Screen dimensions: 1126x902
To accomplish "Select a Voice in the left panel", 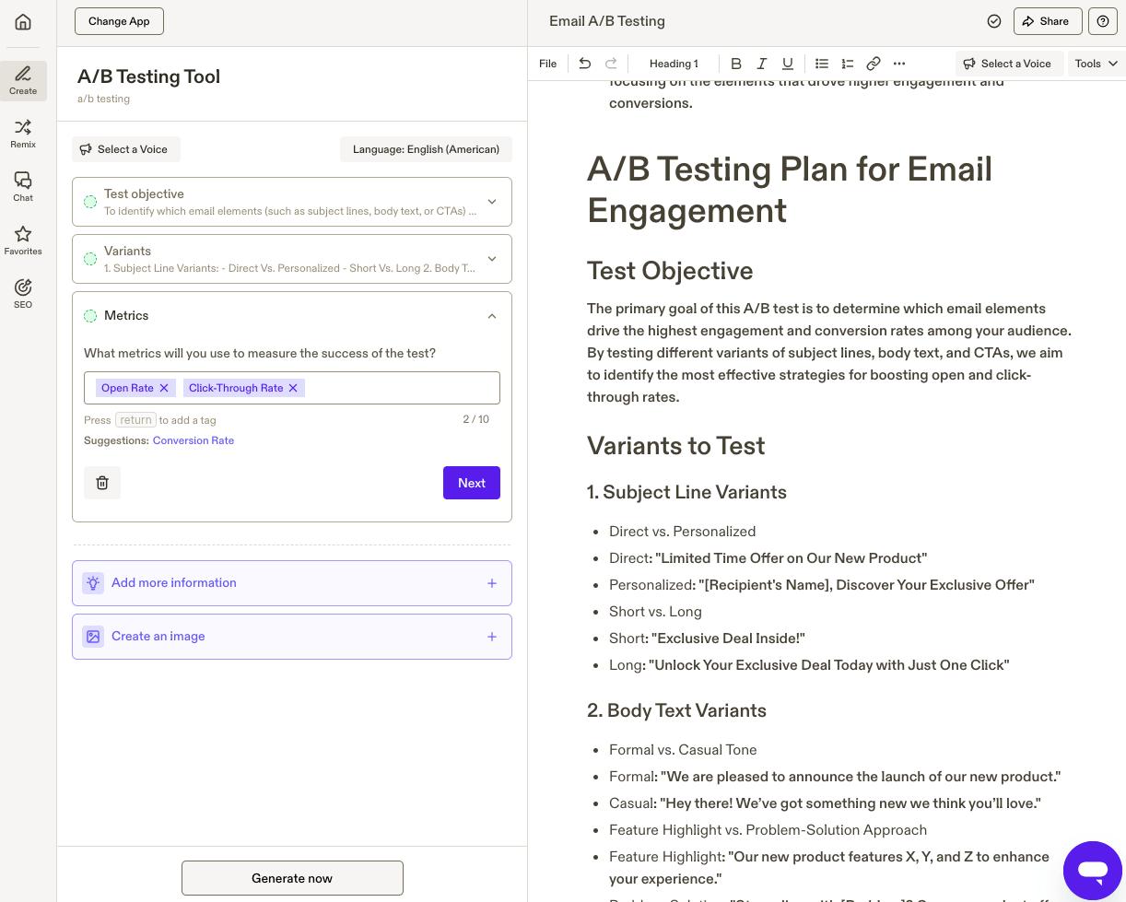I will (x=126, y=149).
